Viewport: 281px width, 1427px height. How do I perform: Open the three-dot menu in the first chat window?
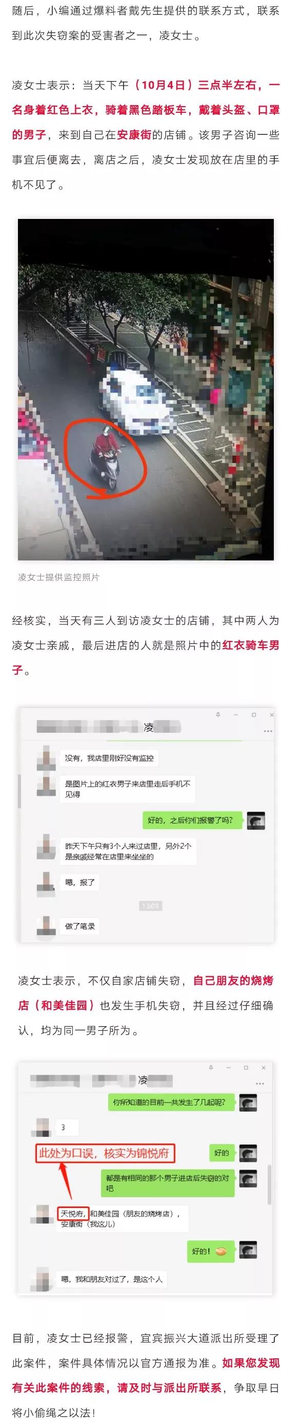(268, 731)
